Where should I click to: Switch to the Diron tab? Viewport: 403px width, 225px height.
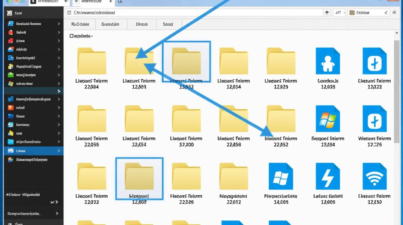142,24
